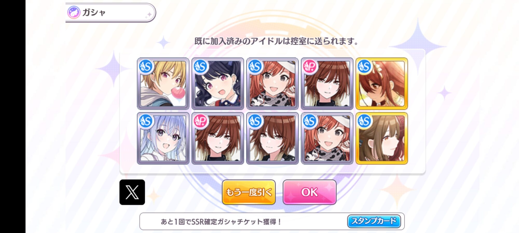Pull again with もう一度引く button
The height and width of the screenshot is (233, 519).
click(249, 192)
